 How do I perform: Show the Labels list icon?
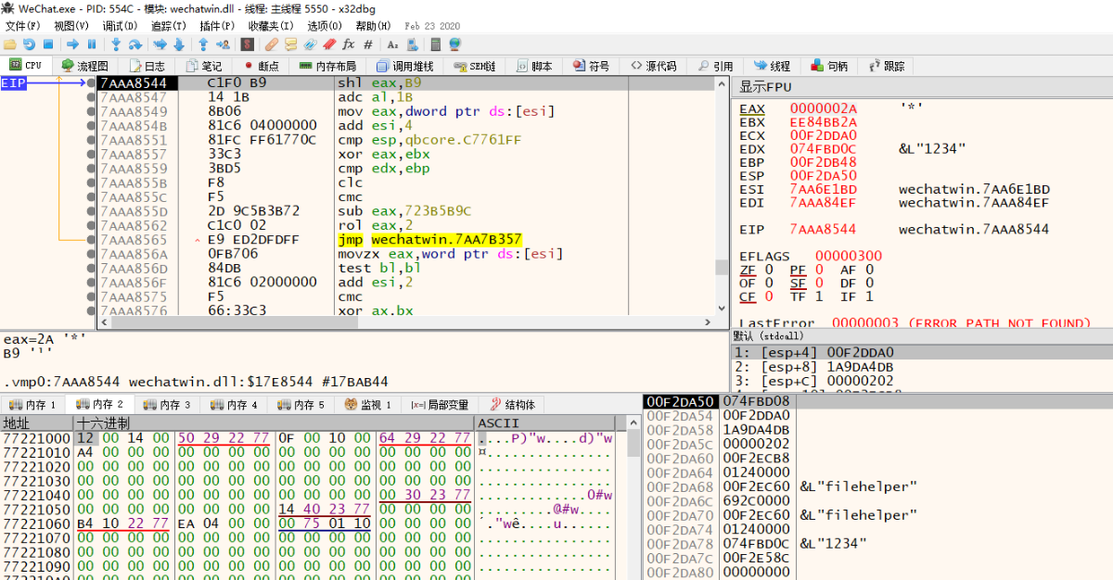(310, 44)
